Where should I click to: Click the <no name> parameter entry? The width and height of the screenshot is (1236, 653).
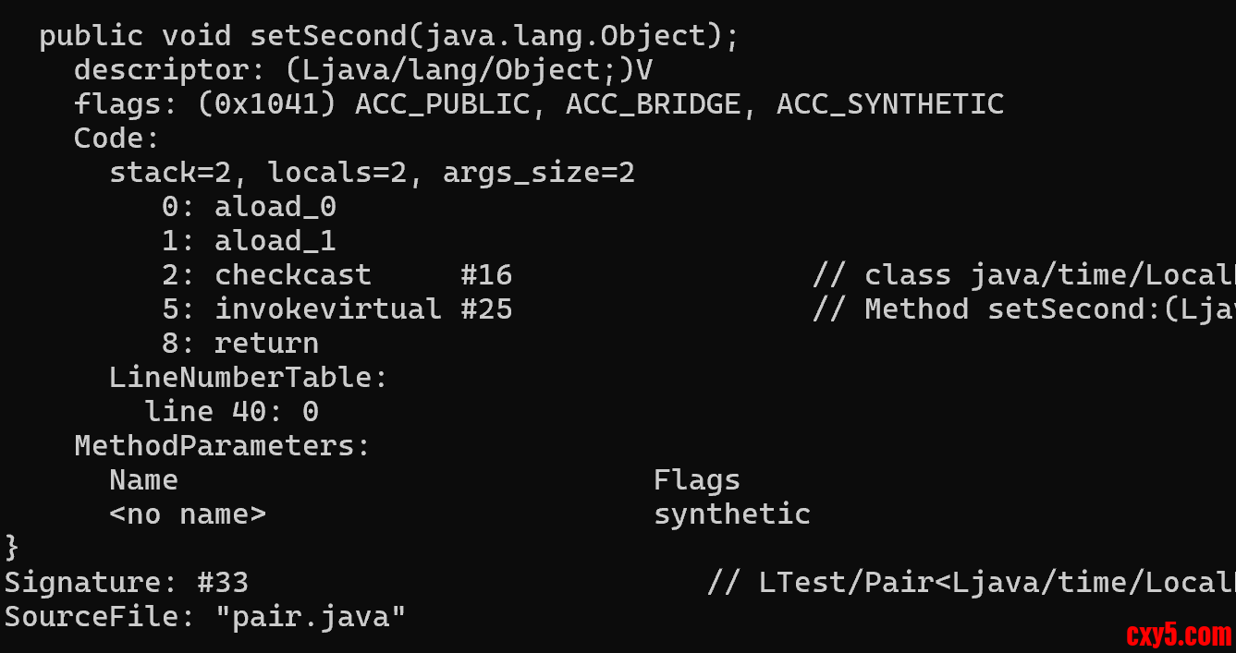(187, 514)
